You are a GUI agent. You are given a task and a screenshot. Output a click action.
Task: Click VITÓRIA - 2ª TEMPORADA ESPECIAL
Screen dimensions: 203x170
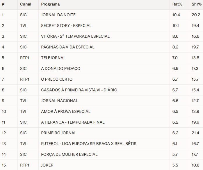pyautogui.click(x=75, y=36)
